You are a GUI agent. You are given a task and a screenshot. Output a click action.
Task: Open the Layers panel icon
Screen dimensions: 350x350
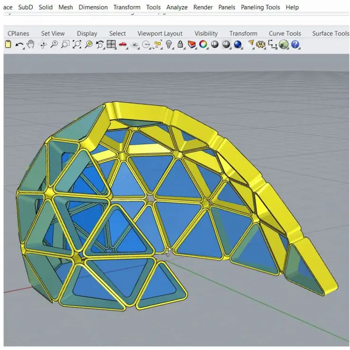coord(192,45)
